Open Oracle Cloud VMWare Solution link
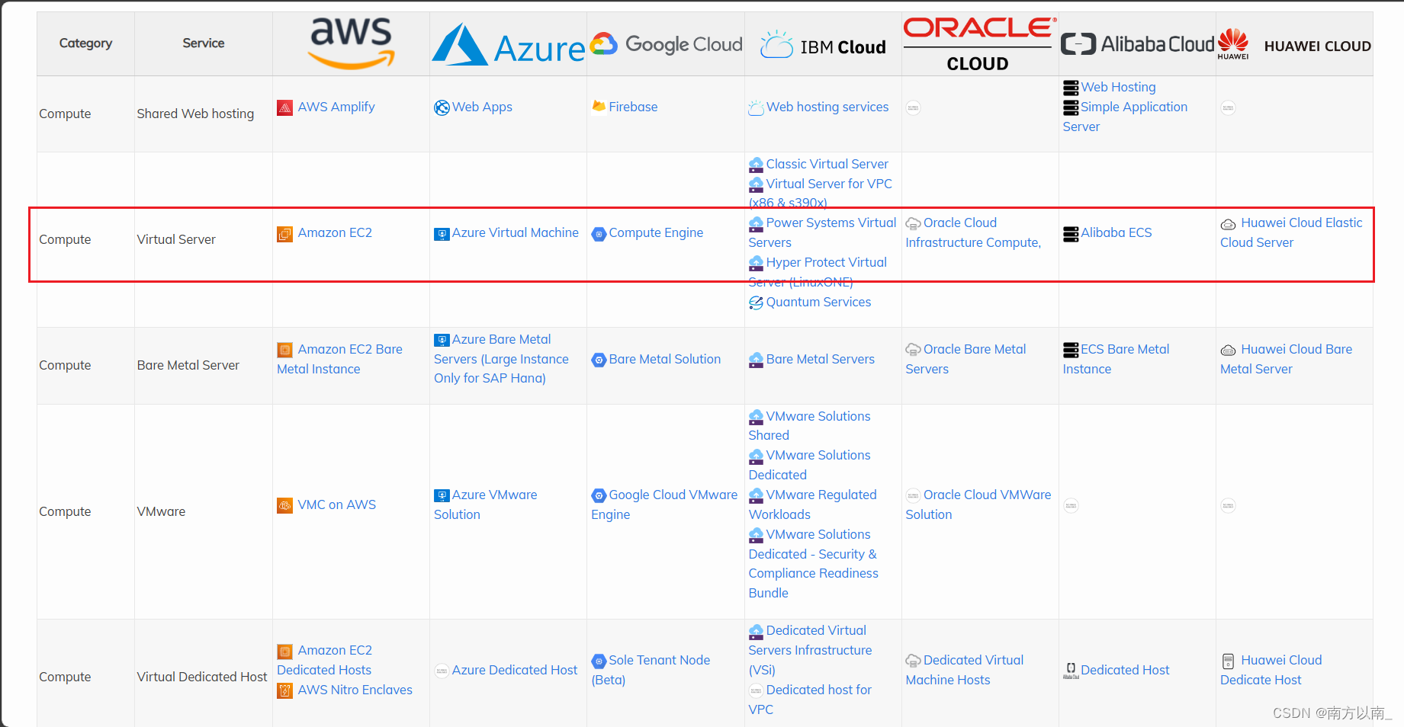1404x727 pixels. pos(978,504)
